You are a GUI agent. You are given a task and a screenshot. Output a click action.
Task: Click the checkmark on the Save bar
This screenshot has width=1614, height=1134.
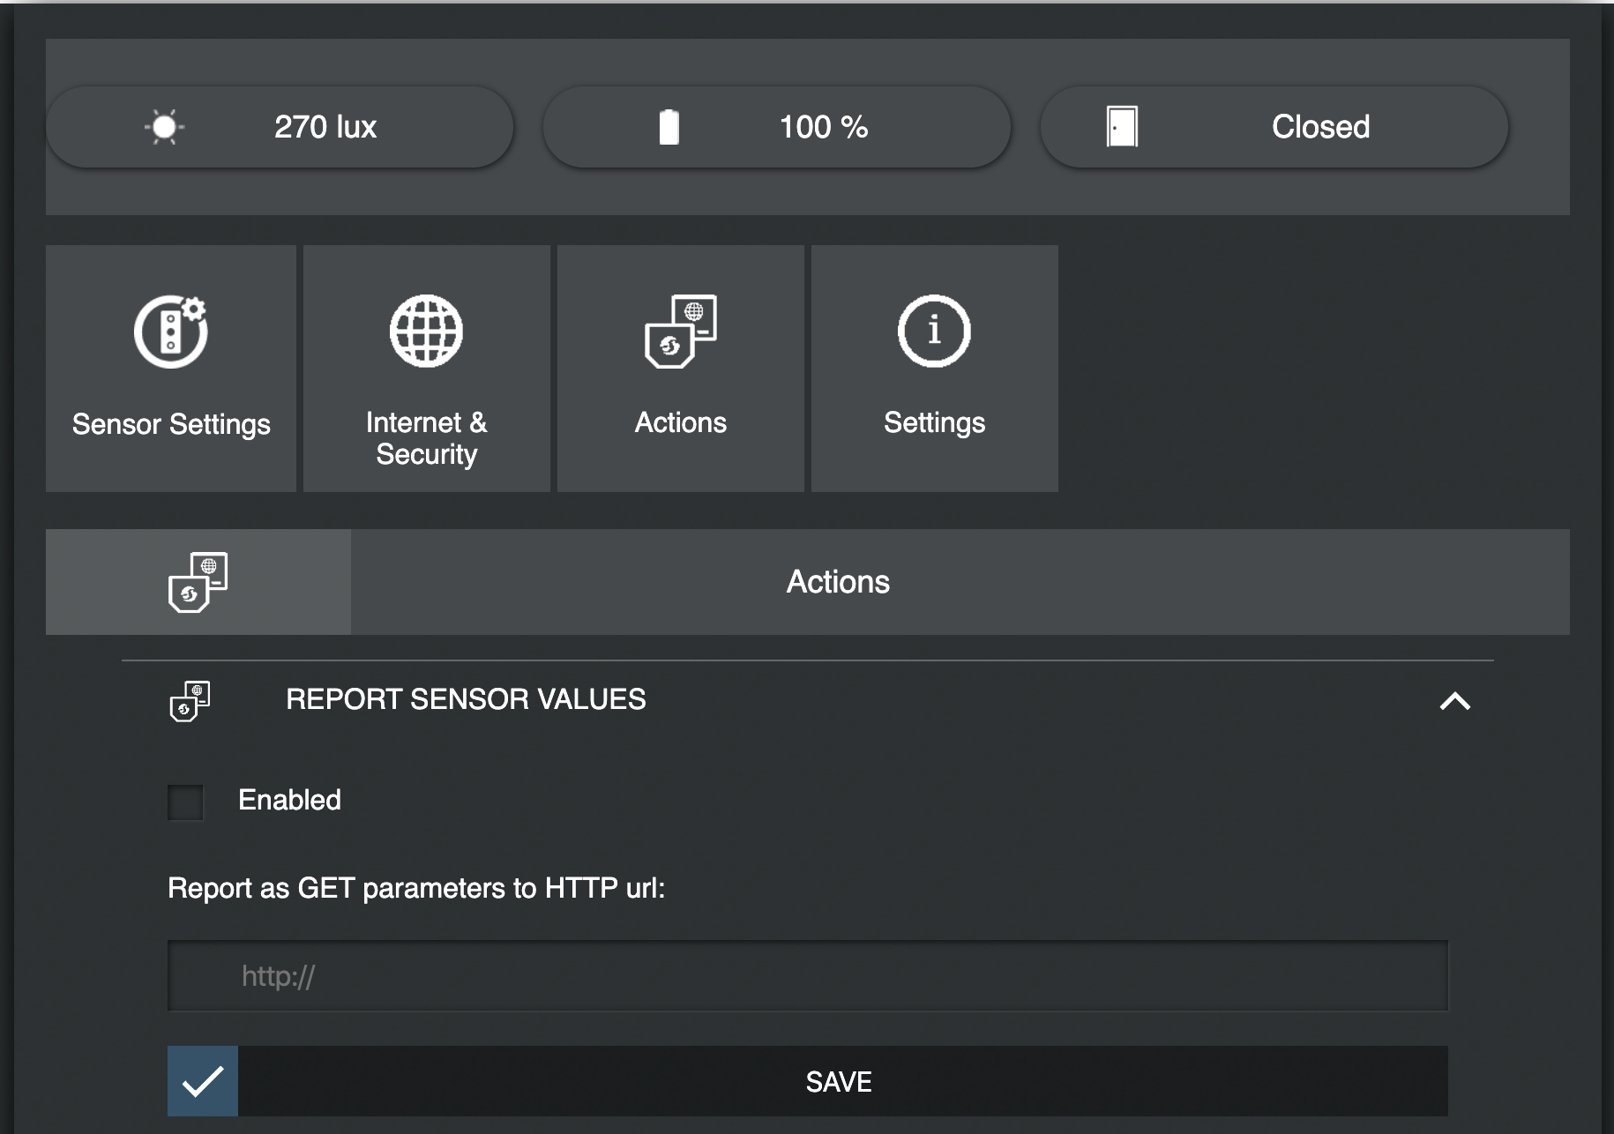pyautogui.click(x=203, y=1081)
